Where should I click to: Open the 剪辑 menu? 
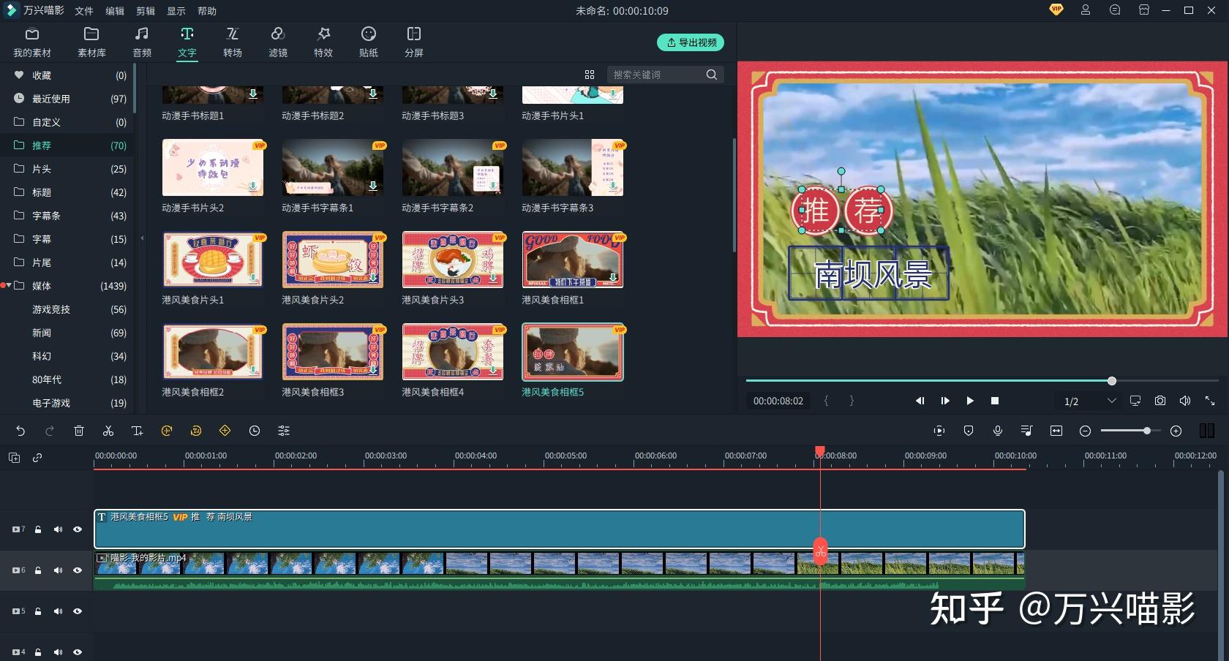click(146, 11)
